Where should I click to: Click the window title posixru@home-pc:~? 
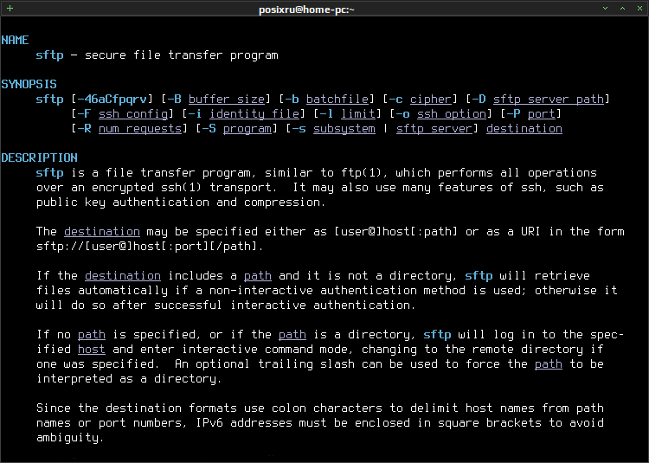(x=306, y=10)
